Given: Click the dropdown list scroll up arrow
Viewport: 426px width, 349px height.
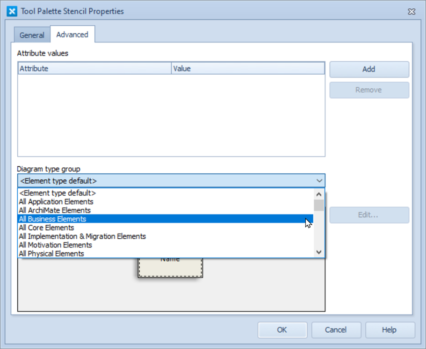Looking at the screenshot, I should [319, 194].
